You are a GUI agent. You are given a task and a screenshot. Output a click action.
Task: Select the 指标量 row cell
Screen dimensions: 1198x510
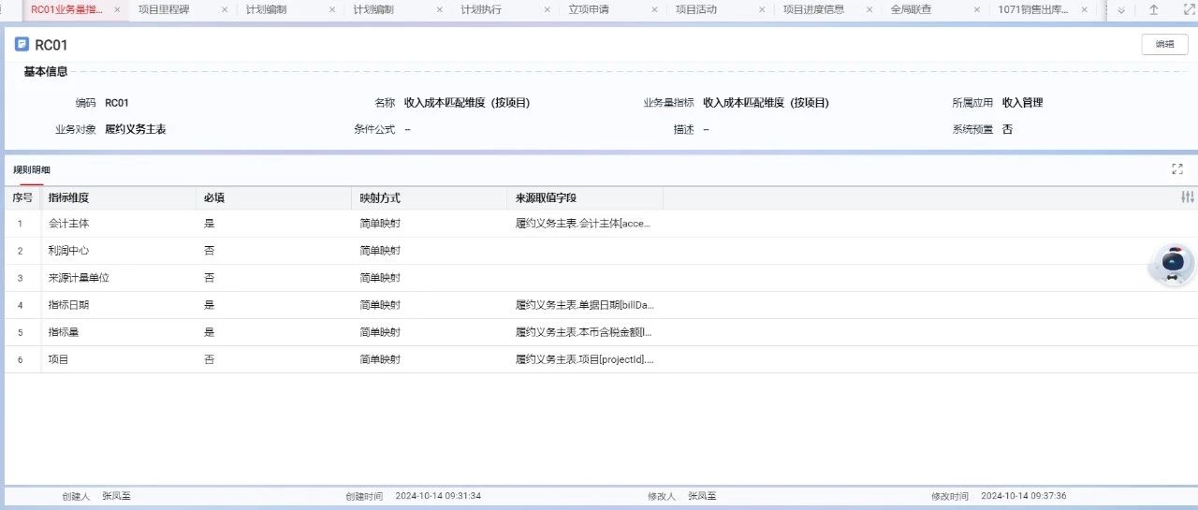[x=64, y=332]
